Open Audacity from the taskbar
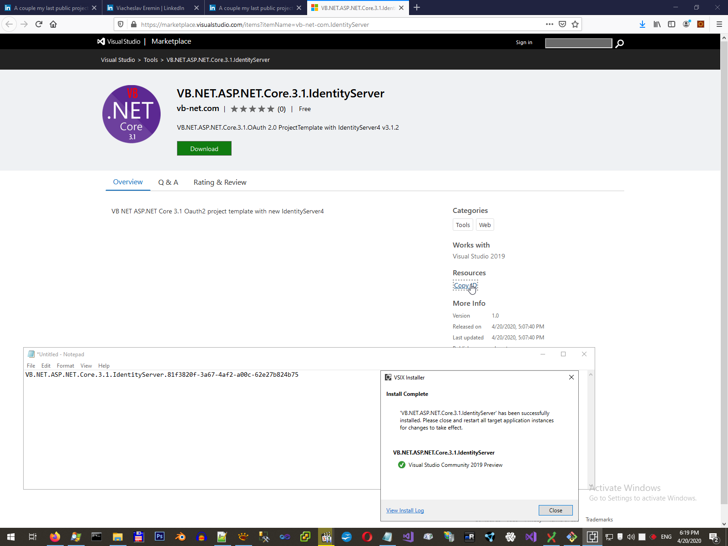Image resolution: width=728 pixels, height=546 pixels. 201,537
